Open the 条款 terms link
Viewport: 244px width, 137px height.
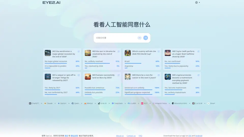click(x=66, y=136)
